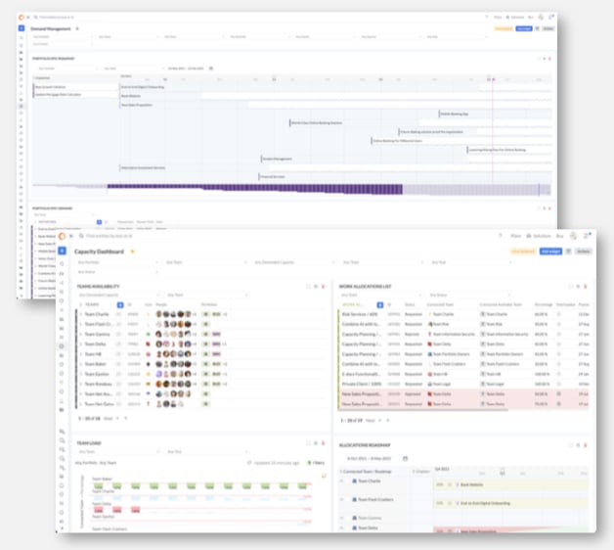
Task: Open Any Demanded Capacity dropdown in Teams Availability widget
Action: pyautogui.click(x=119, y=295)
